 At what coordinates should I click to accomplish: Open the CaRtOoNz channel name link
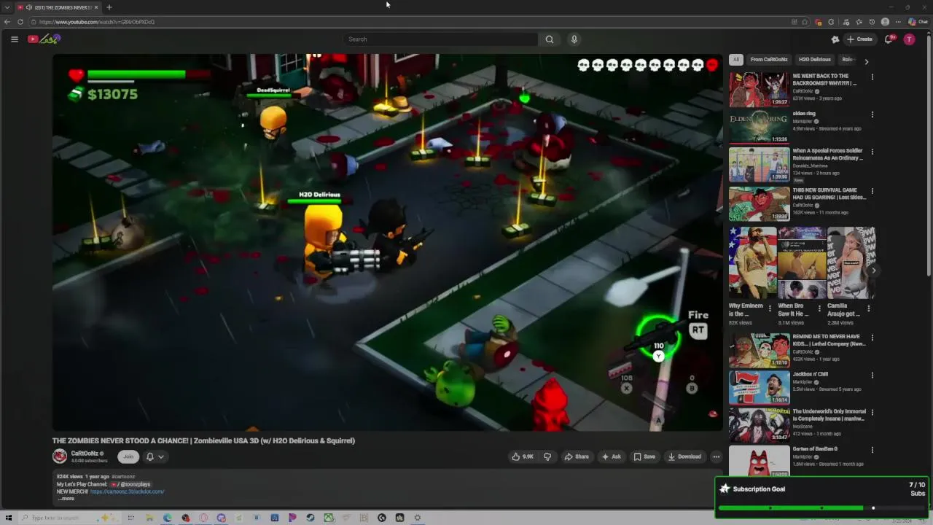[x=85, y=454]
